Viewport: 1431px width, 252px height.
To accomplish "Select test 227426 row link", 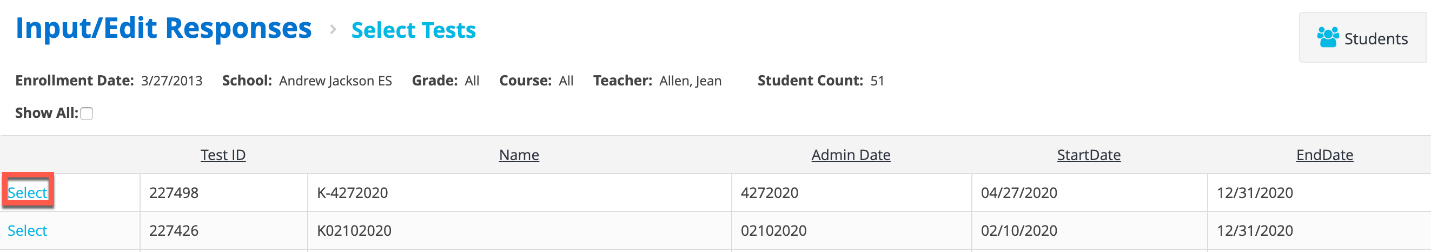I will pos(27,230).
